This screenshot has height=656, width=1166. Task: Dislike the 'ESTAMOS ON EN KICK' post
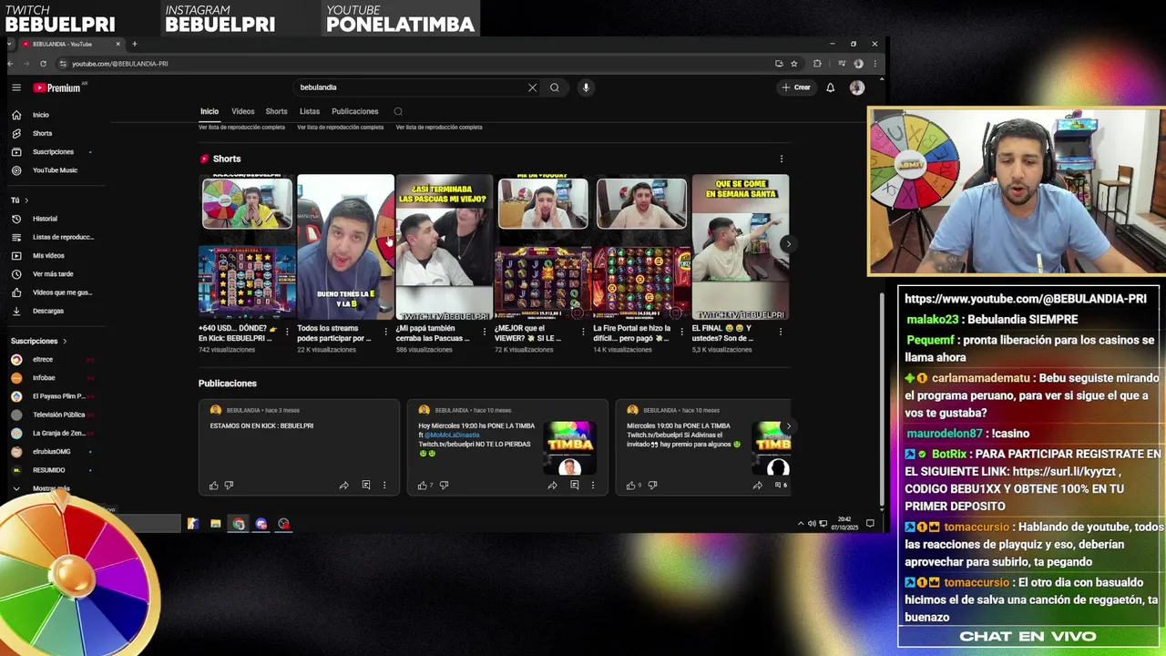coord(229,486)
